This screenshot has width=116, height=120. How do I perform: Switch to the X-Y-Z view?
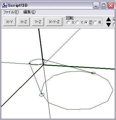tap(54, 22)
